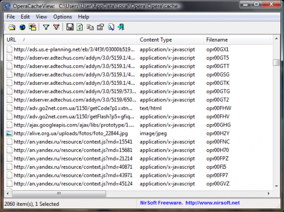
Task: Sort by the Filename column header
Action: 236,40
